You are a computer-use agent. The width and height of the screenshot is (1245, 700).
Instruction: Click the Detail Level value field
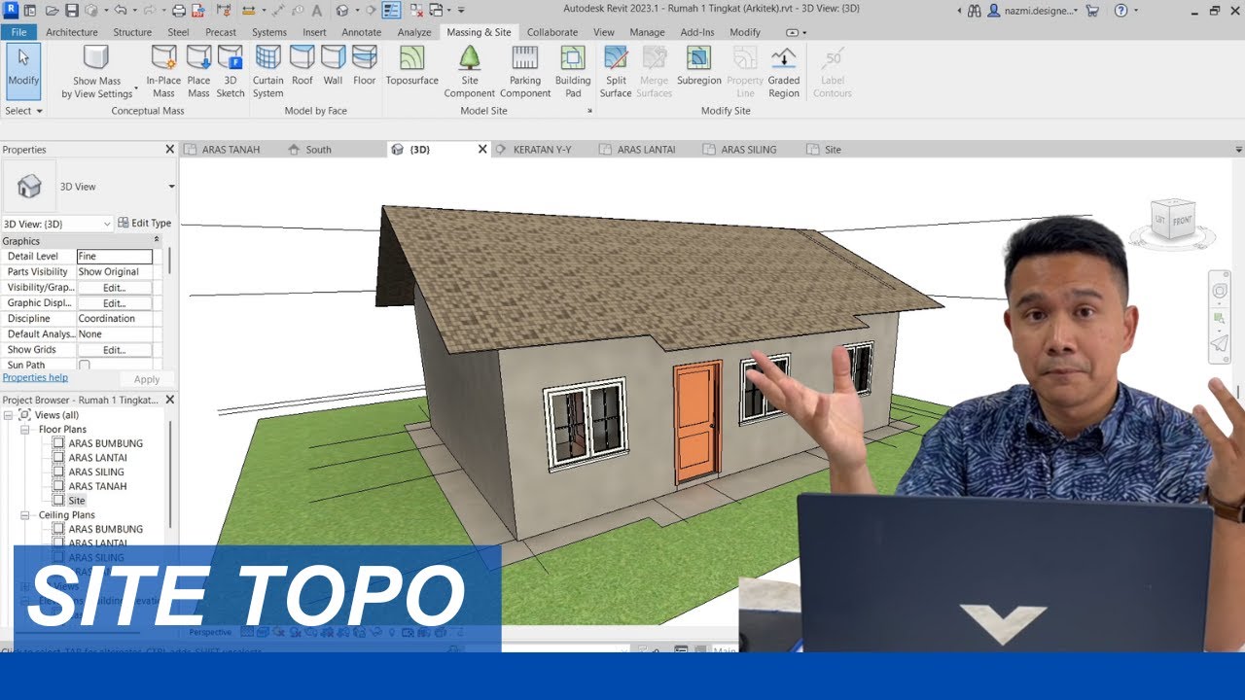(115, 257)
